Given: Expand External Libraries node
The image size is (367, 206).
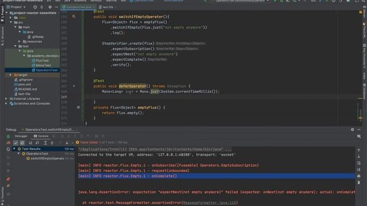Looking at the screenshot, I should point(6,99).
